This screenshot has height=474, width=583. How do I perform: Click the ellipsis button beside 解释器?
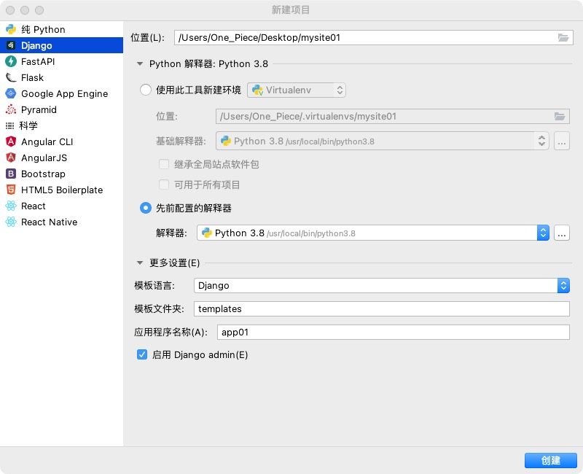point(562,233)
